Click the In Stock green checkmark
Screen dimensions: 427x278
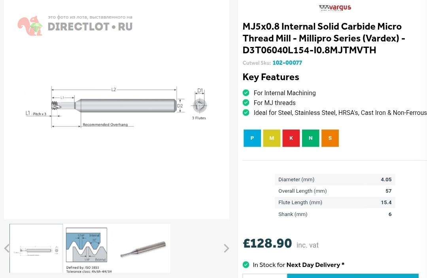pyautogui.click(x=246, y=265)
